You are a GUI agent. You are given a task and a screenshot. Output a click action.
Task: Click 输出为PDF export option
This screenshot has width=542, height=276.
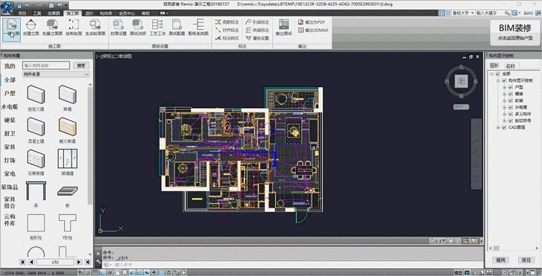pos(312,22)
